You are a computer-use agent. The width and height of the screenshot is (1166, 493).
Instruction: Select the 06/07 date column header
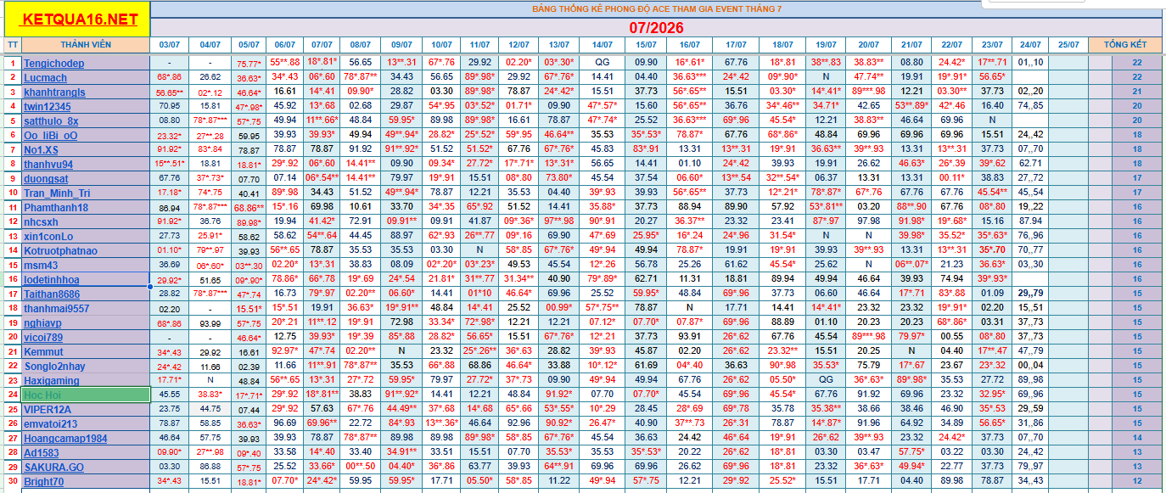tap(285, 44)
